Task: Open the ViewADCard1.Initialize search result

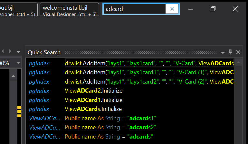Action: 93,100
